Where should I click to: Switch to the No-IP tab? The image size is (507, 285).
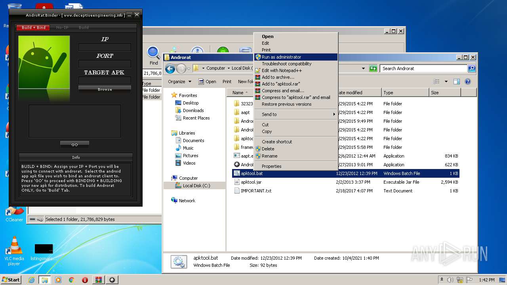[62, 28]
